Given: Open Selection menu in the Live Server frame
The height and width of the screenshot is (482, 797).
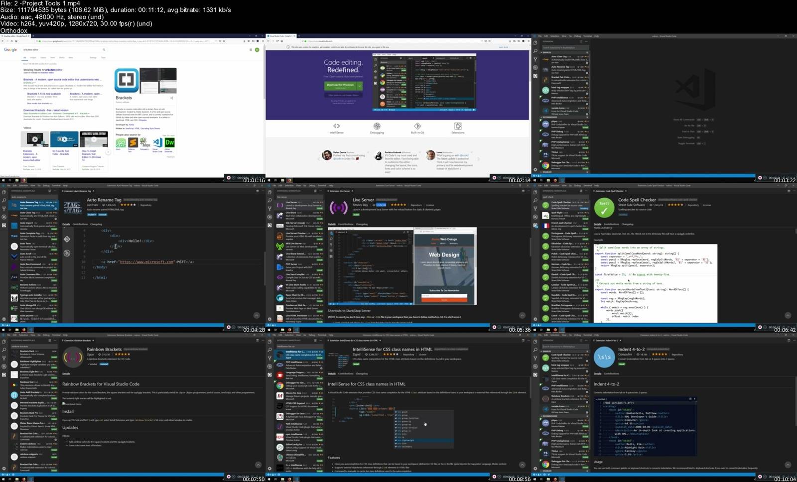Looking at the screenshot, I should point(289,185).
